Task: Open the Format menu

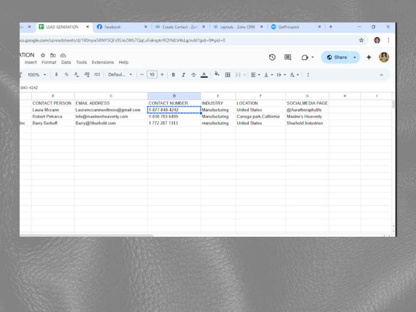Action: [49, 62]
